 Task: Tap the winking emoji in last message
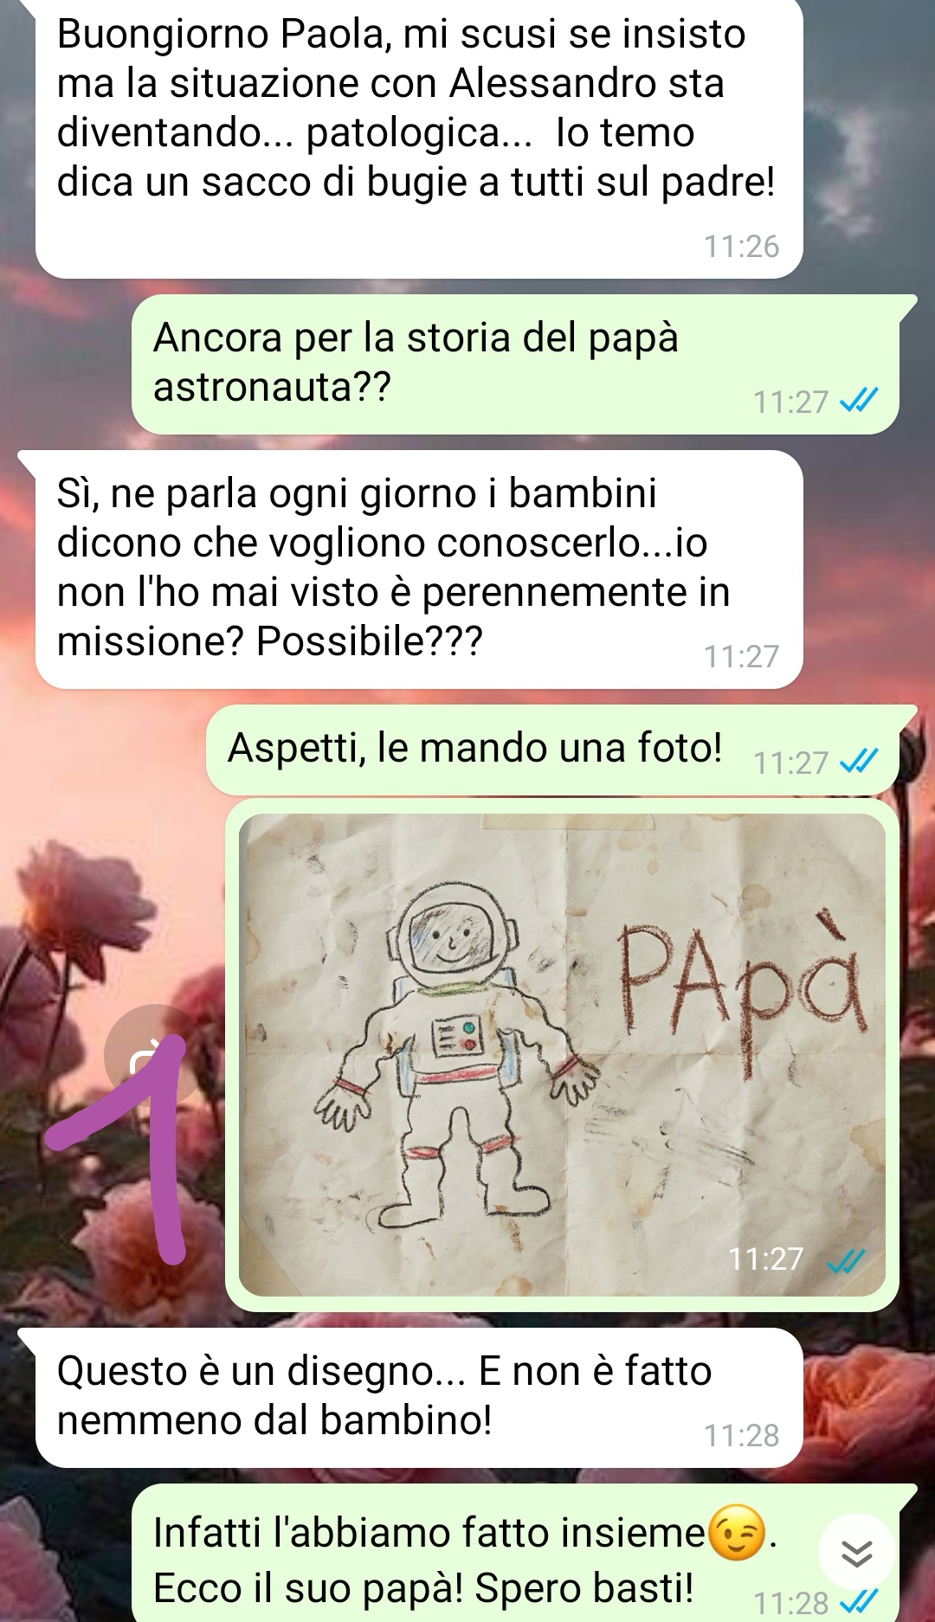738,1533
